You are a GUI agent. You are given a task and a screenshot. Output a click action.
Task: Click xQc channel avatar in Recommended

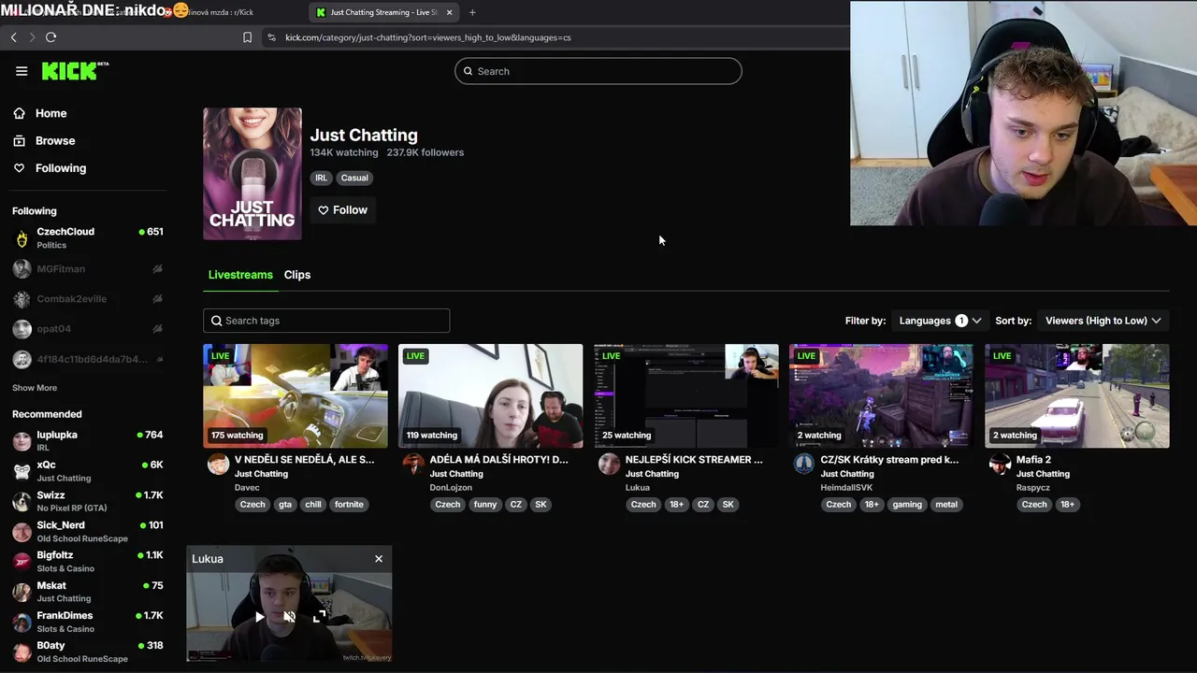pos(22,470)
